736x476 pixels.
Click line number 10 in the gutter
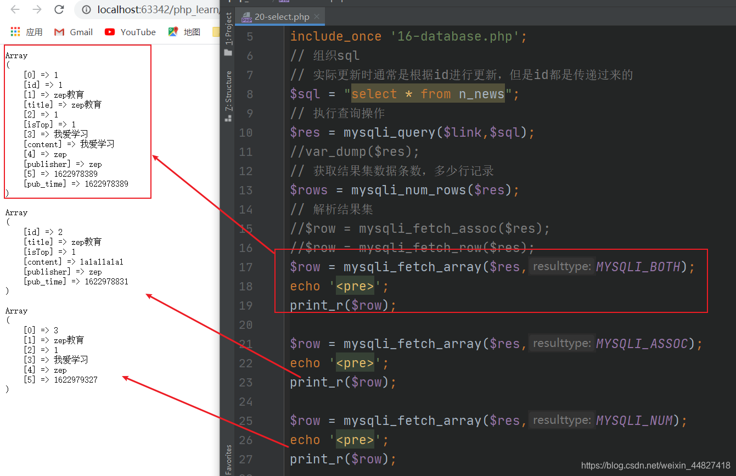(246, 133)
